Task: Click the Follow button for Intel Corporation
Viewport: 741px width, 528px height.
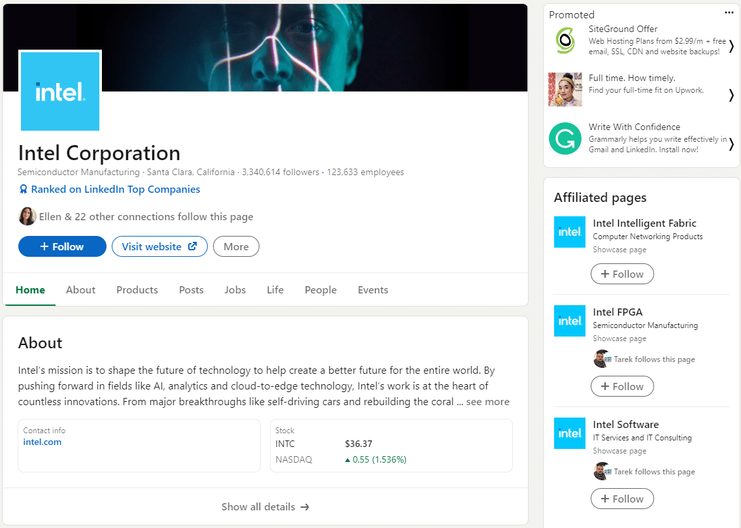Action: (62, 246)
